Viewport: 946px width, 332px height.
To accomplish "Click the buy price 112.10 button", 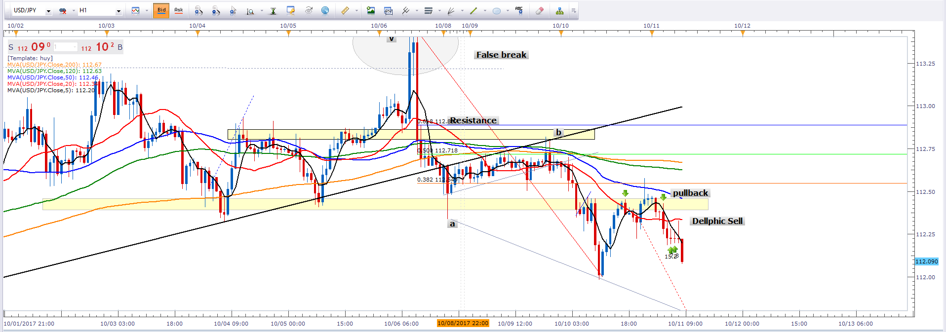I will (99, 47).
